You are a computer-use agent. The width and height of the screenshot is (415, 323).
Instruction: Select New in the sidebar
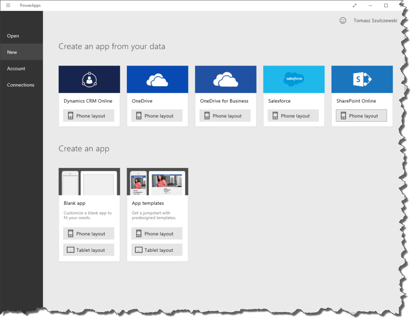click(x=21, y=52)
